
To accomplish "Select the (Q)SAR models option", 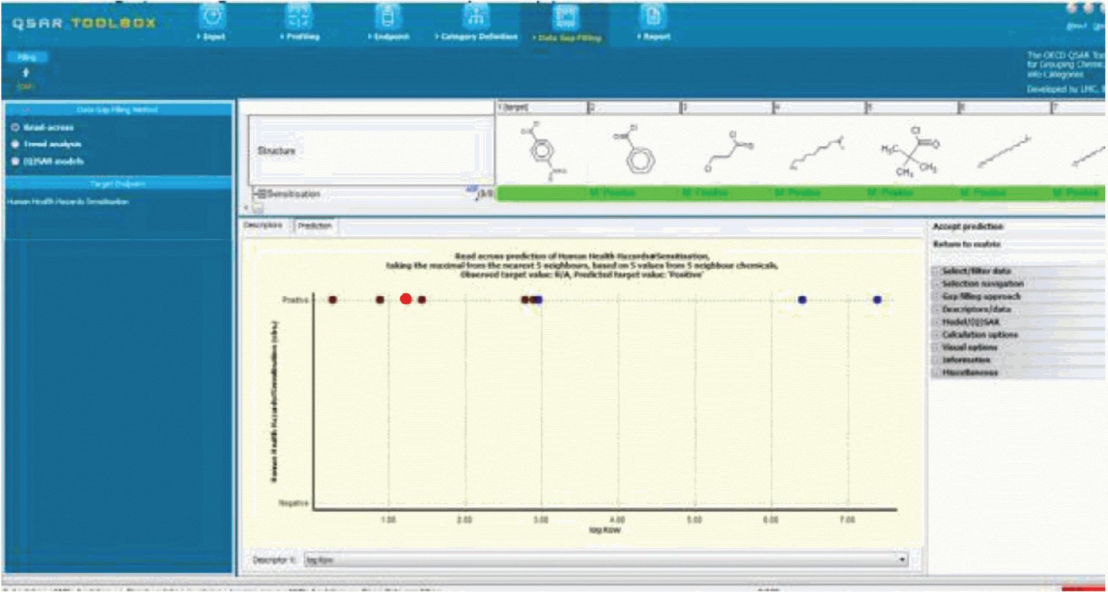I will [x=15, y=161].
